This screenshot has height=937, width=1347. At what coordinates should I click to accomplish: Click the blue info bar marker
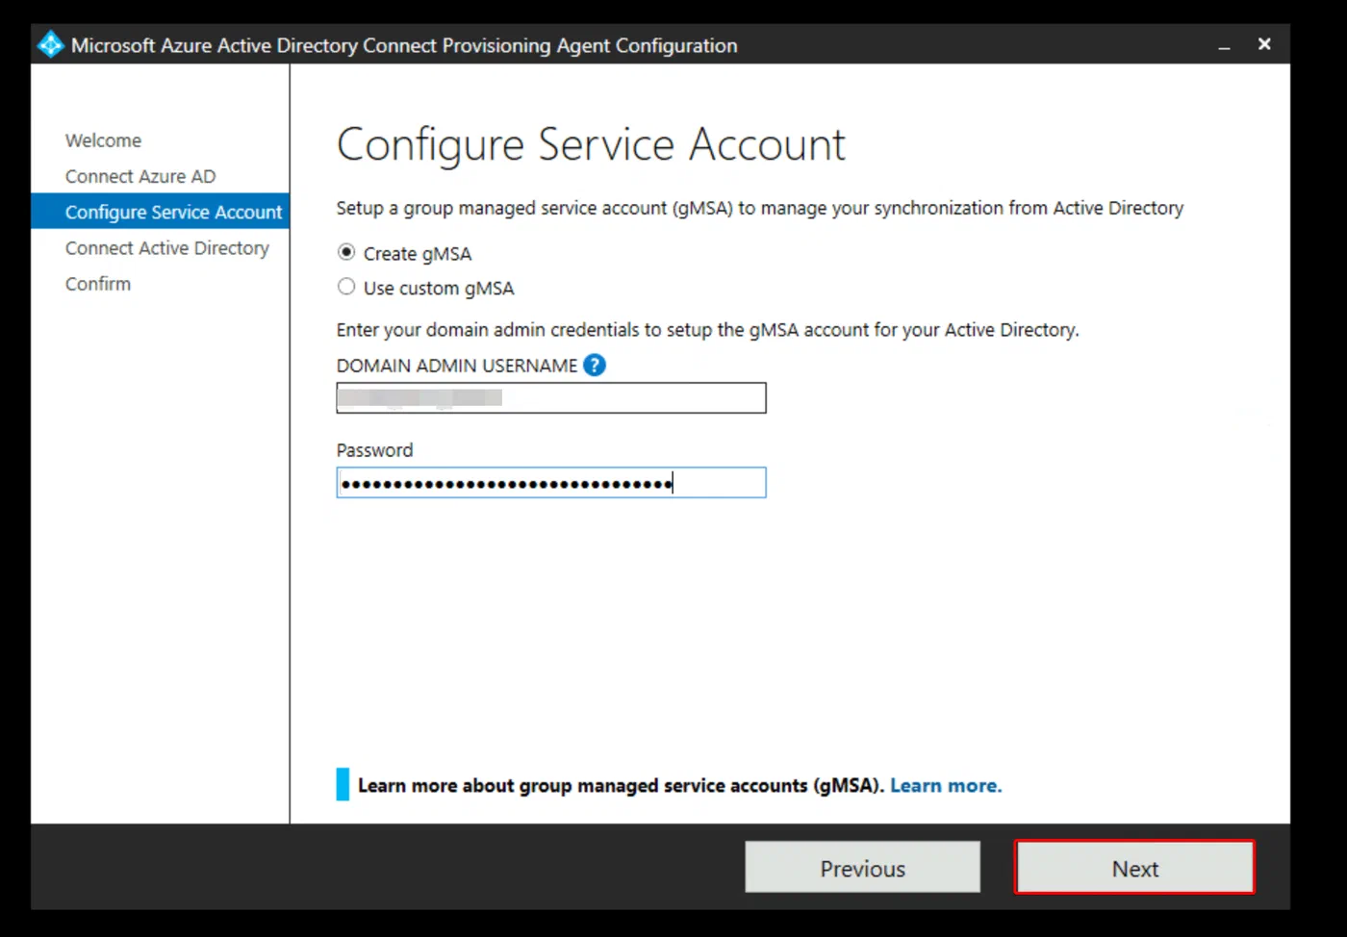[343, 784]
